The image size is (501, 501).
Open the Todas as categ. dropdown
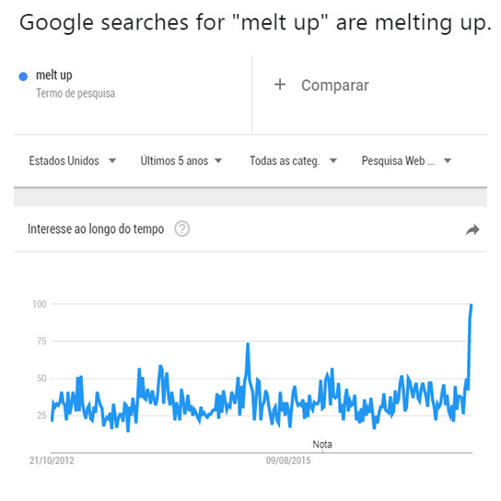pyautogui.click(x=293, y=161)
